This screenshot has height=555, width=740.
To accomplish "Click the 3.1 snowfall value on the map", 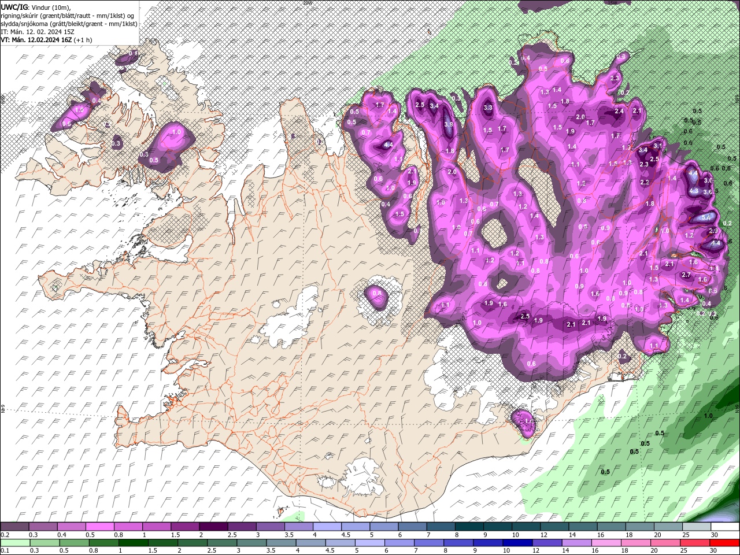I will 657,146.
